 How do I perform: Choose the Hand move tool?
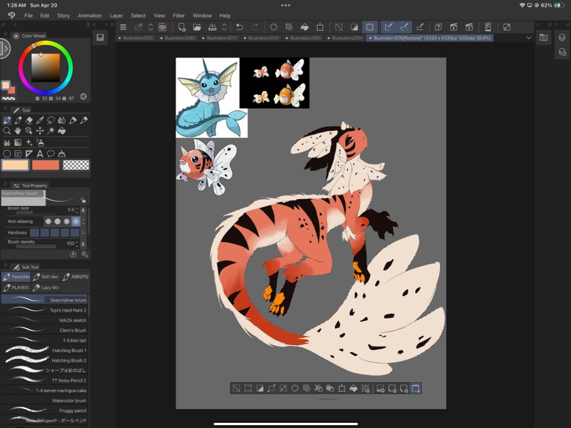[18, 131]
